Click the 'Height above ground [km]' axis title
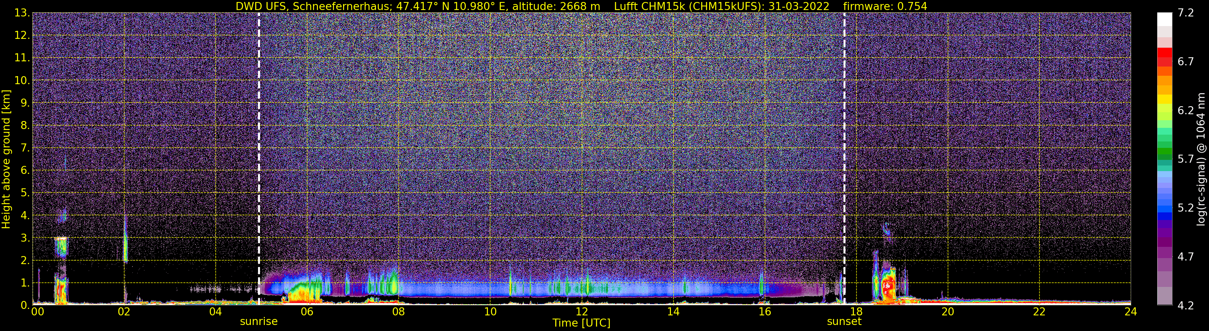This screenshot has width=1209, height=331. coord(6,159)
